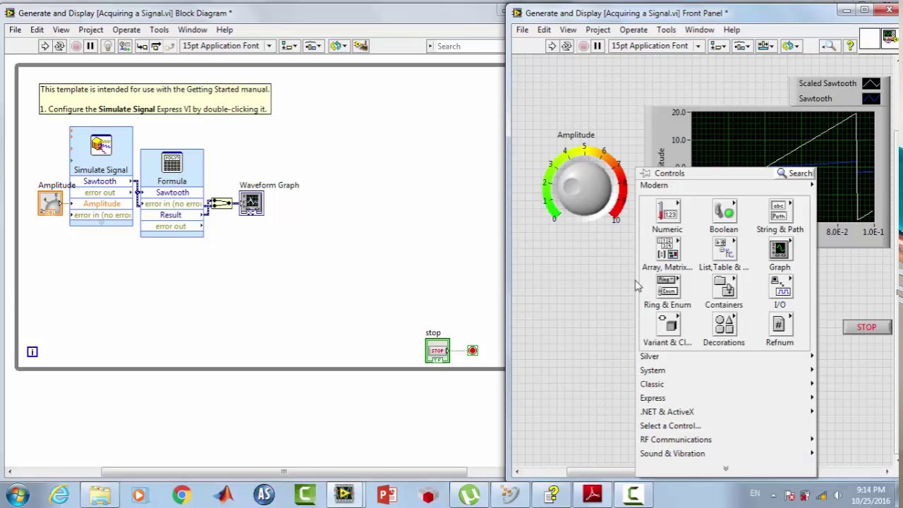Pause execution in Front Panel toolbar
Viewport: 903px width, 508px height.
click(598, 46)
